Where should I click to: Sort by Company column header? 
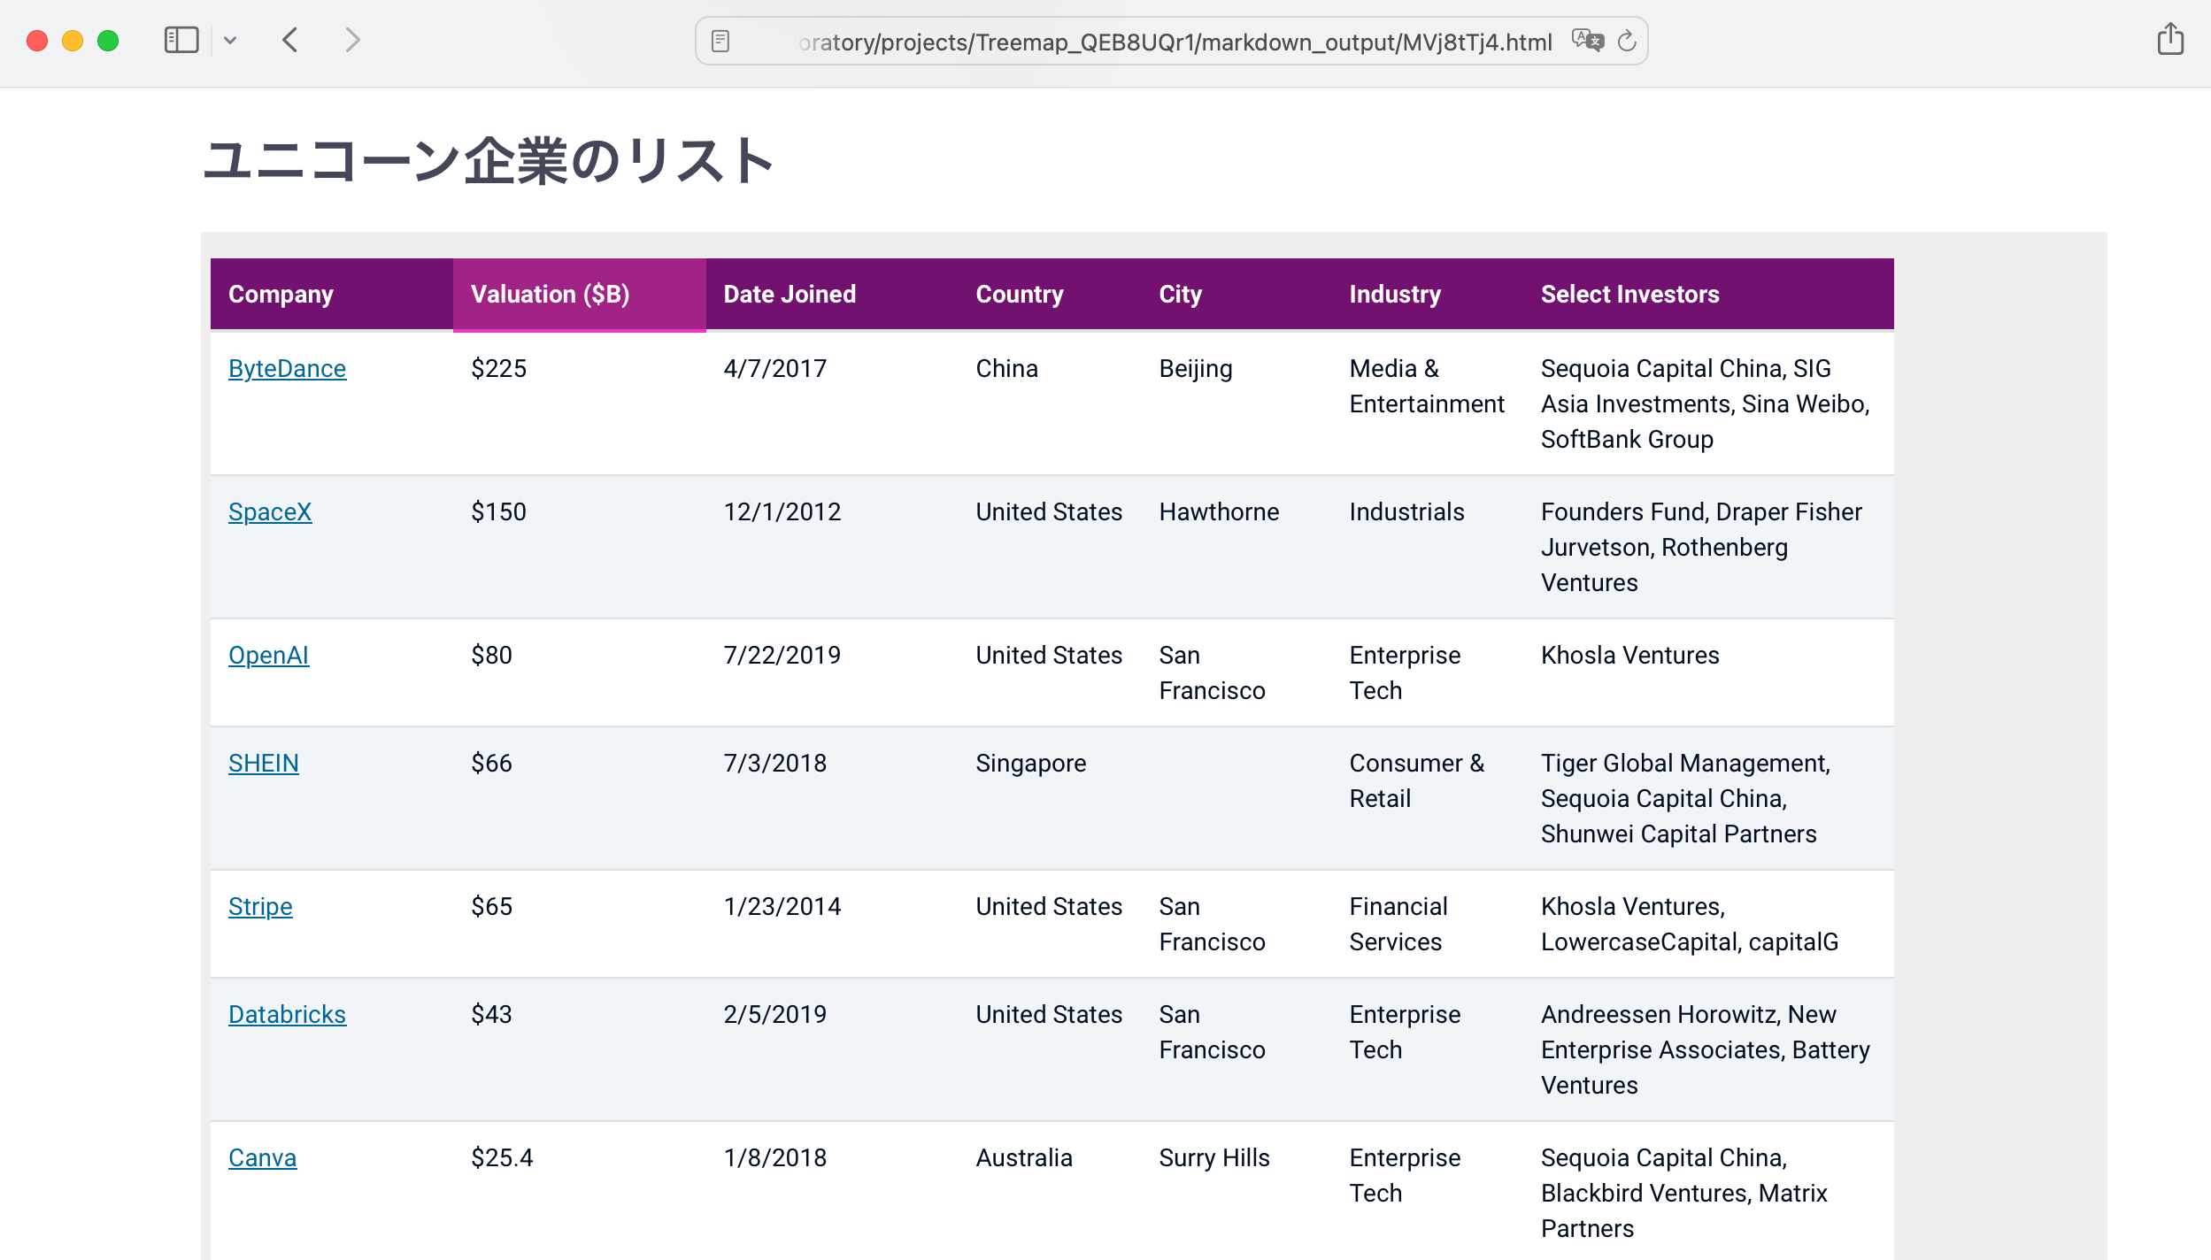332,295
